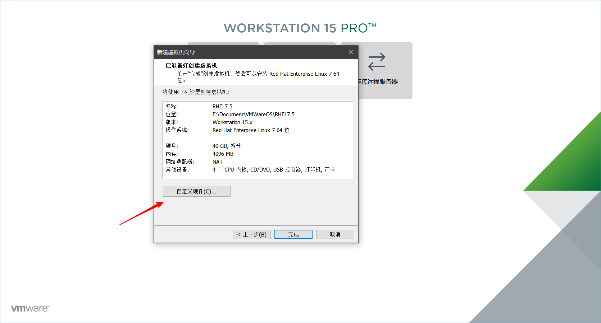Screen dimensions: 601x323
Task: Cancel the wizard with 取消 button
Action: (335, 234)
